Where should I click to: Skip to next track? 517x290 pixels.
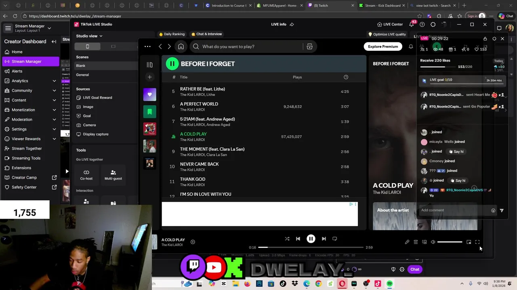[x=324, y=239]
